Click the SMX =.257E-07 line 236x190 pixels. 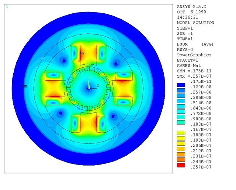pos(194,76)
